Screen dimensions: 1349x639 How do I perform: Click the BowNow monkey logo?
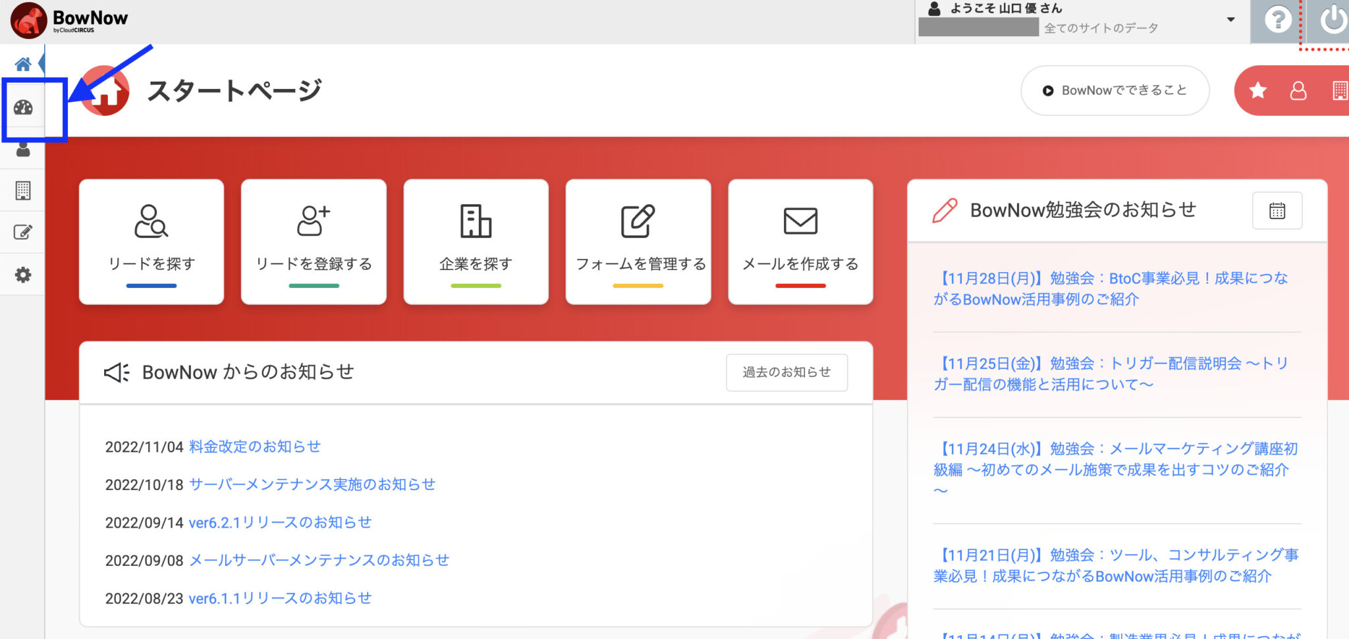(28, 20)
